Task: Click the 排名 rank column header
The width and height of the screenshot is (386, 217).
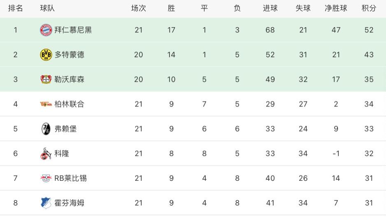Action: click(16, 8)
